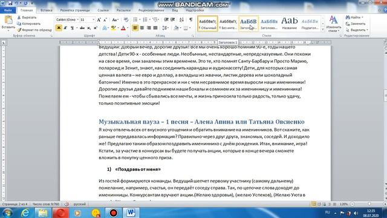Switch to the Ссылки (References) tab

pyautogui.click(x=103, y=10)
